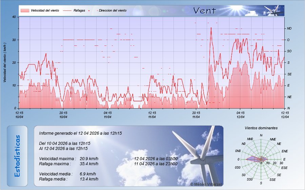Click the SO direction label on right axis

click(289, 51)
